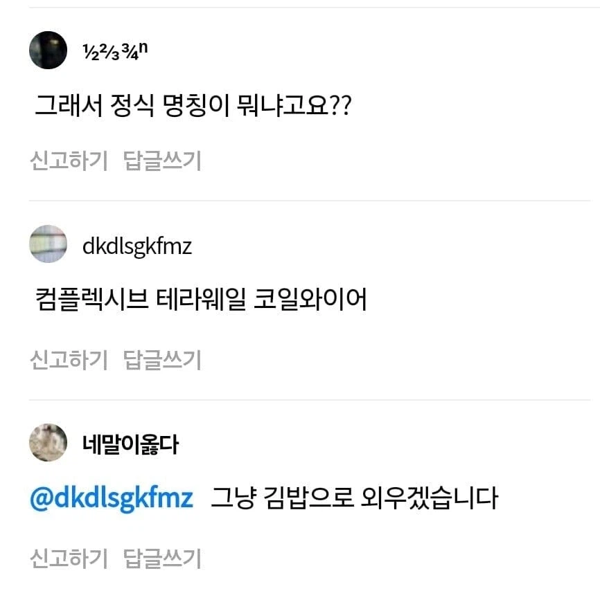The image size is (600, 600).
Task: Open 네말이옳다's profile picture
Action: [47, 442]
